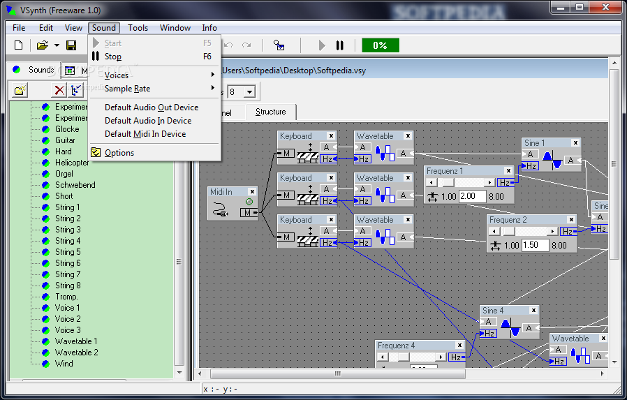The height and width of the screenshot is (400, 627).
Task: Open the Tools menu
Action: [x=138, y=27]
